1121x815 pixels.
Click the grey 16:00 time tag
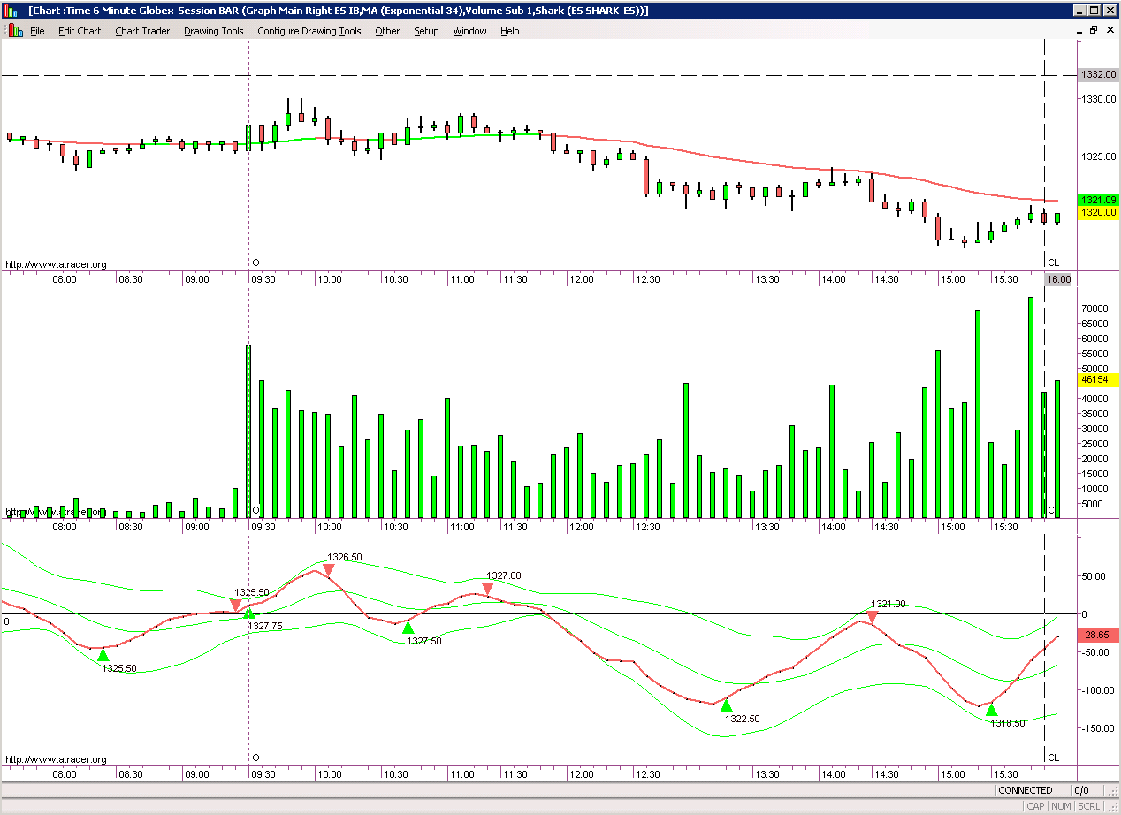click(1058, 279)
